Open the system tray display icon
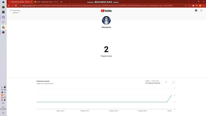 click(2, 100)
